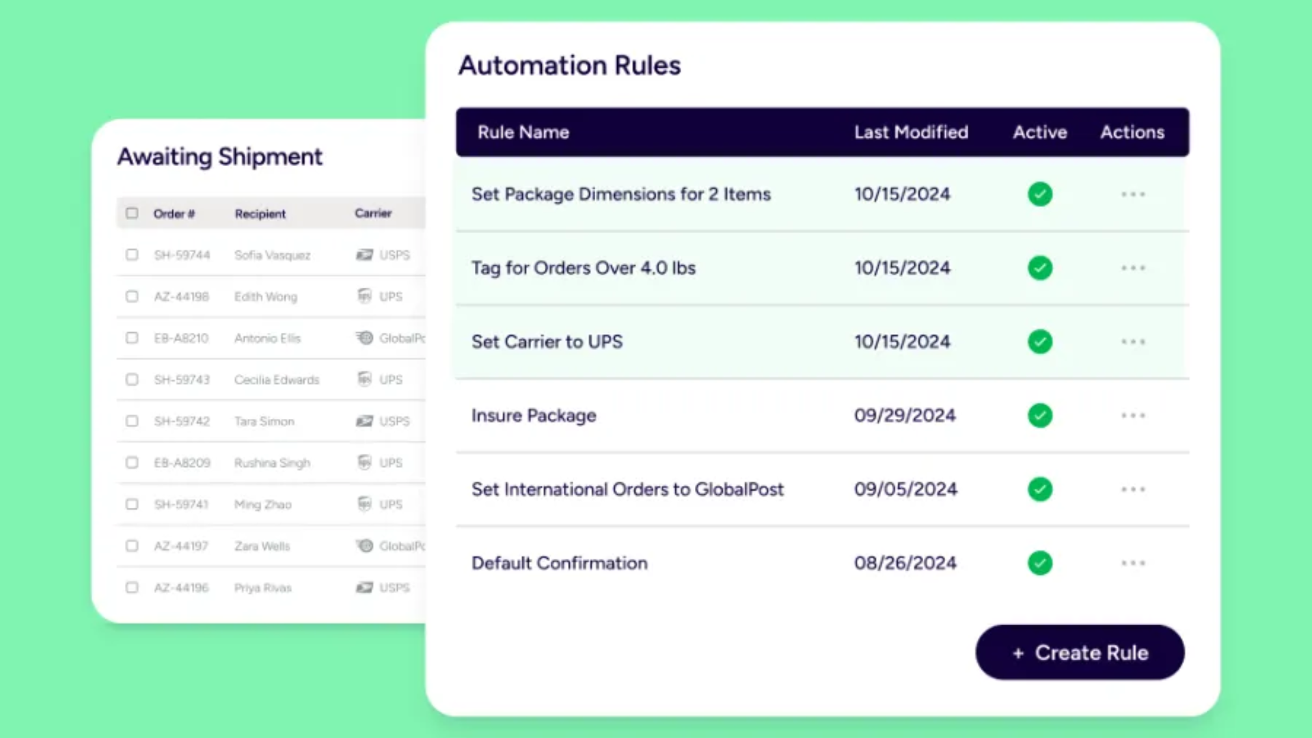The height and width of the screenshot is (738, 1312).
Task: Sort by Rule Name column header
Action: 523,133
